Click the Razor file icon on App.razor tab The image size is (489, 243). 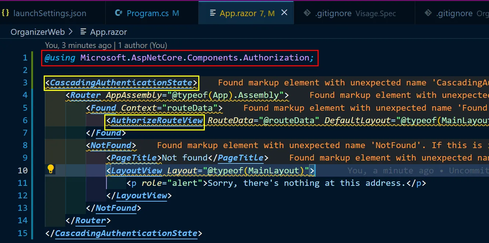pos(213,13)
